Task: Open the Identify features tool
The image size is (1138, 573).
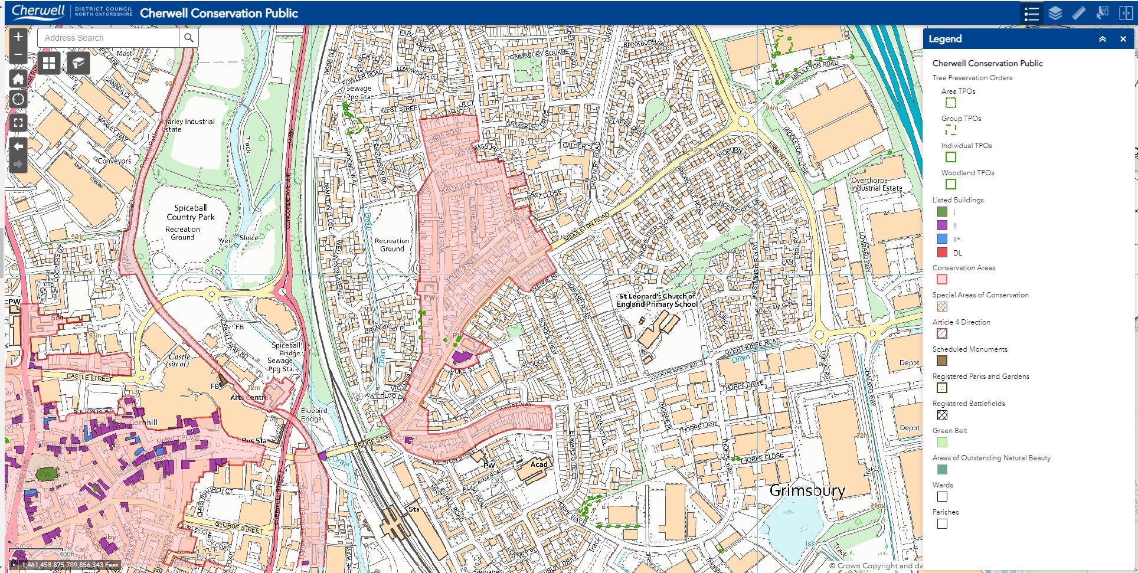Action: coord(1102,14)
